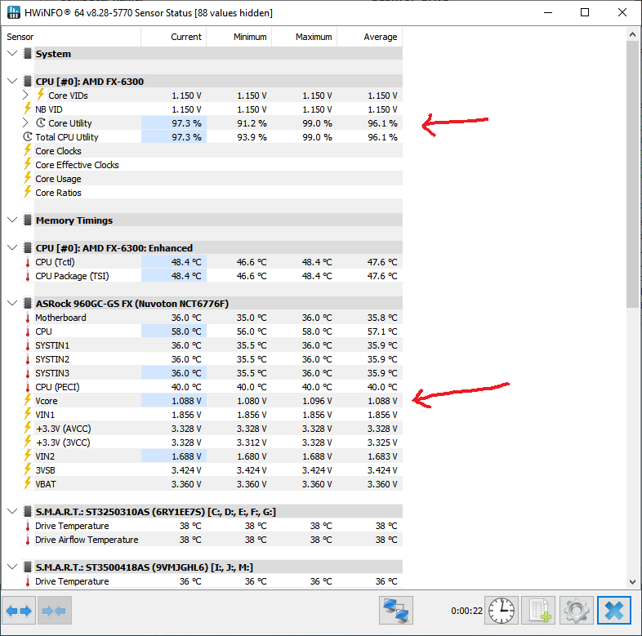
Task: Click the thermometer icon beside CPU (Tctl)
Action: pos(28,262)
